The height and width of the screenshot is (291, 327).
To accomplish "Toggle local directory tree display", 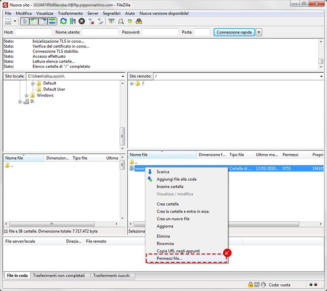I will (34, 21).
